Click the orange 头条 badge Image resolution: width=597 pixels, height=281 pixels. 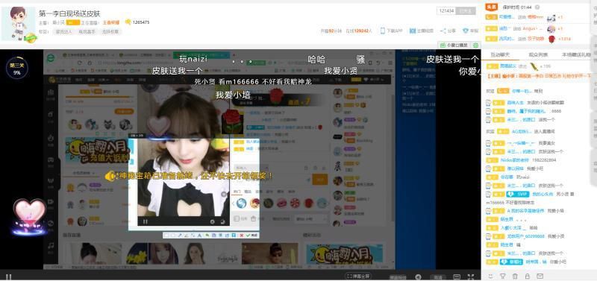[x=492, y=7]
